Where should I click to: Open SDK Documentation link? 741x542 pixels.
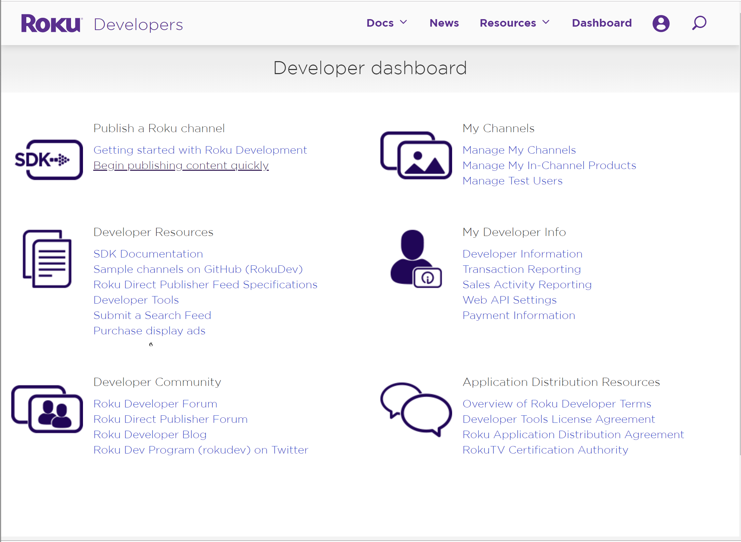coord(148,254)
